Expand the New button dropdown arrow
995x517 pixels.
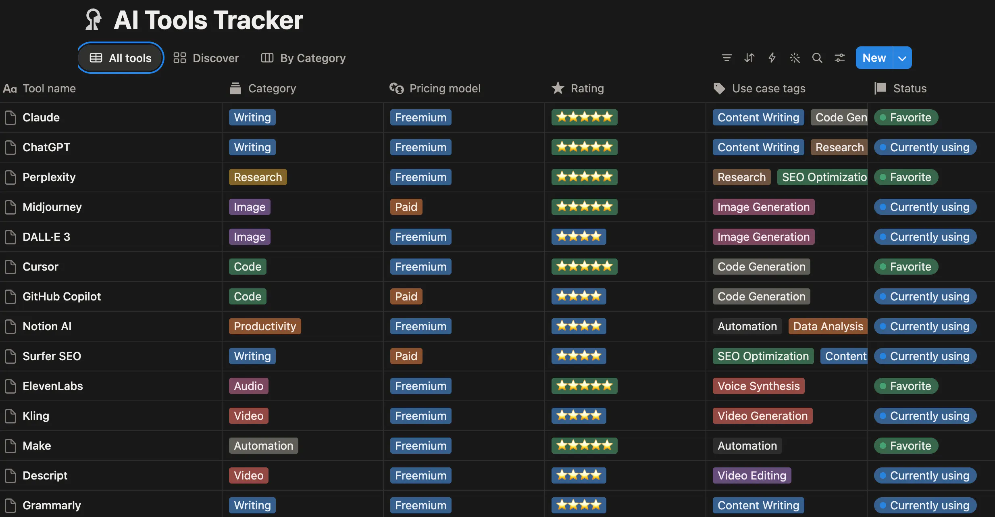pos(902,58)
